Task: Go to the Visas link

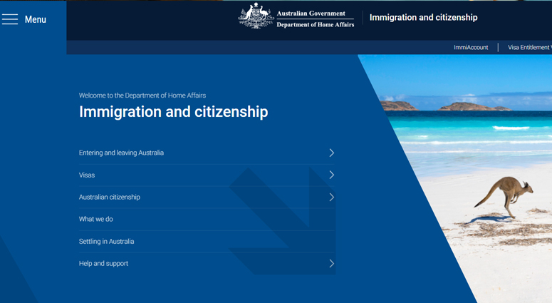Action: coord(87,175)
